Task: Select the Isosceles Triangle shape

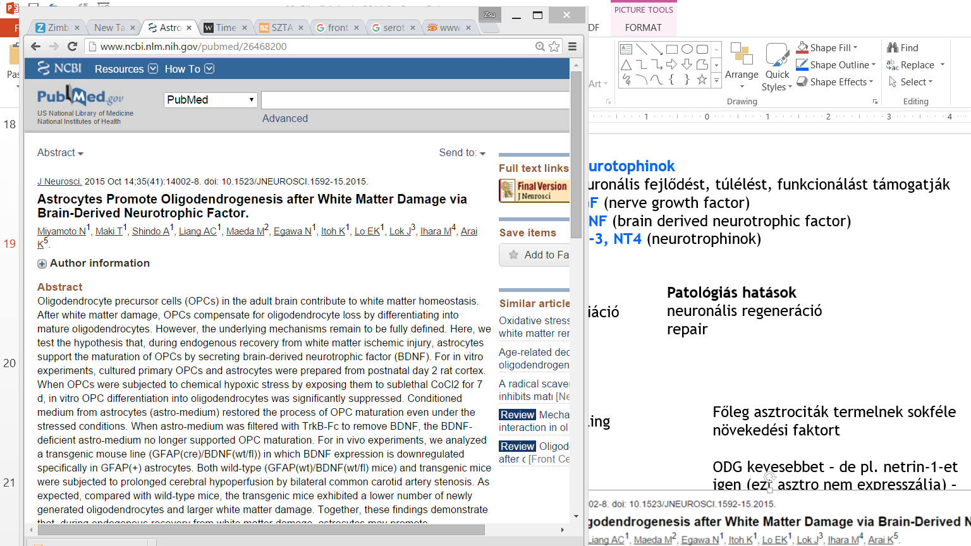Action: pos(626,64)
